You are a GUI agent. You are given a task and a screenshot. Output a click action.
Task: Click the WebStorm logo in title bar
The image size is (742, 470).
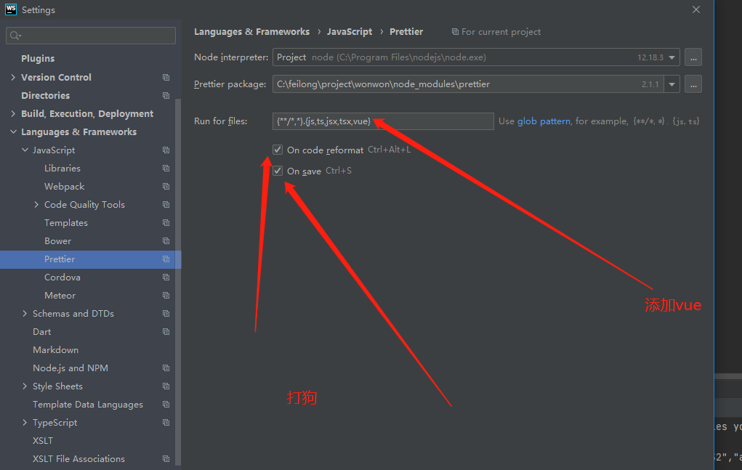point(10,9)
